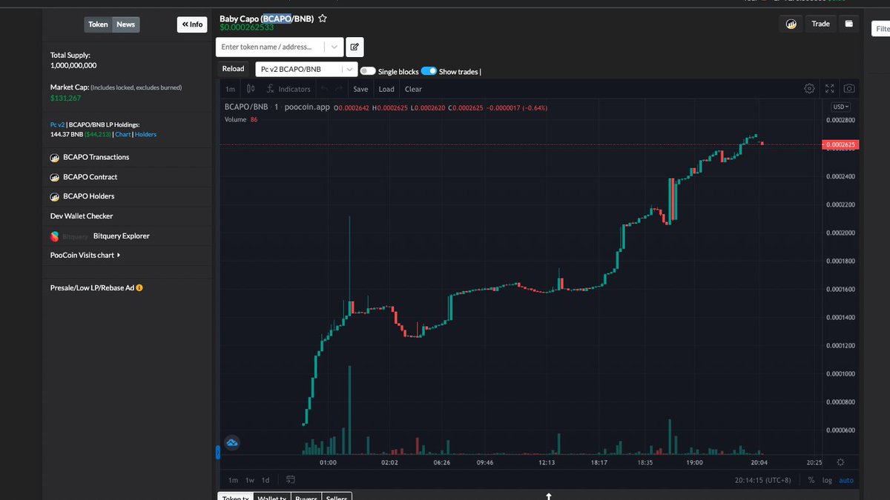Toggle the Single blocks switch
This screenshot has width=890, height=500.
click(368, 71)
